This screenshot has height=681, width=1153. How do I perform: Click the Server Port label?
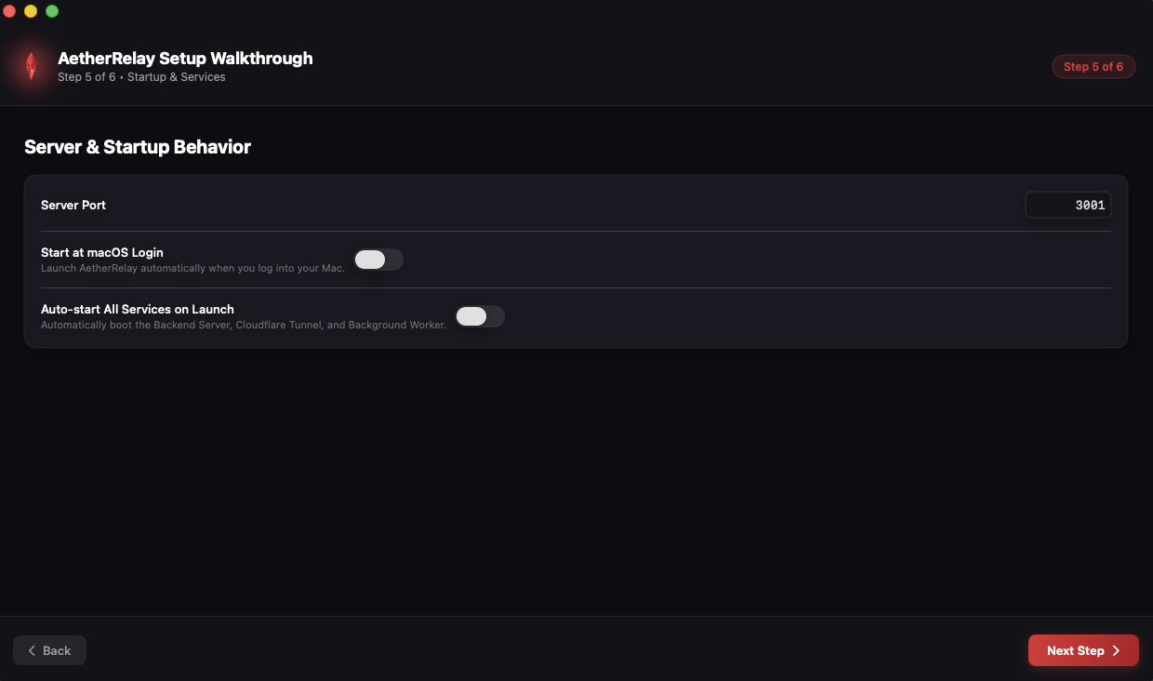click(73, 205)
